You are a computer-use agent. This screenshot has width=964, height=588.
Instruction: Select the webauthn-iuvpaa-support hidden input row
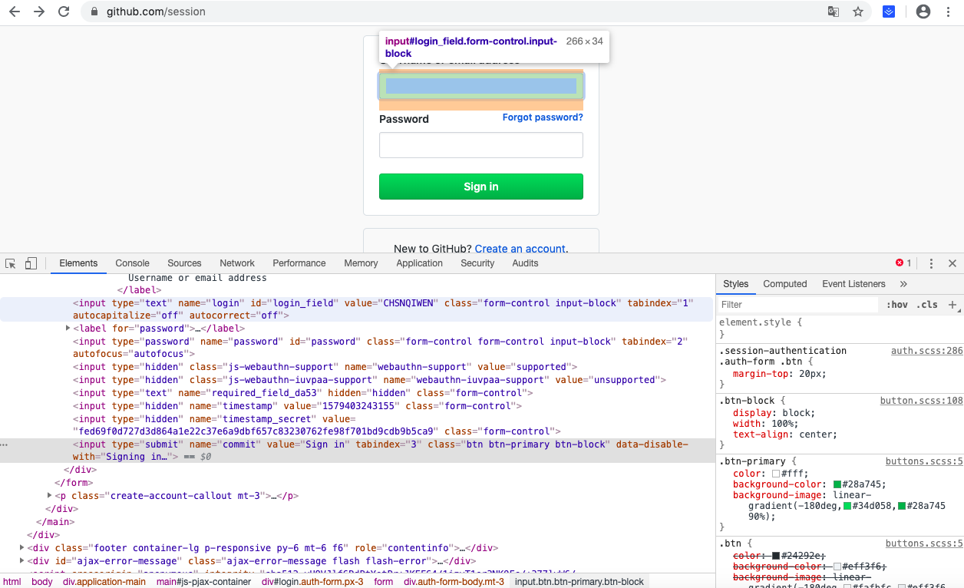pyautogui.click(x=356, y=380)
